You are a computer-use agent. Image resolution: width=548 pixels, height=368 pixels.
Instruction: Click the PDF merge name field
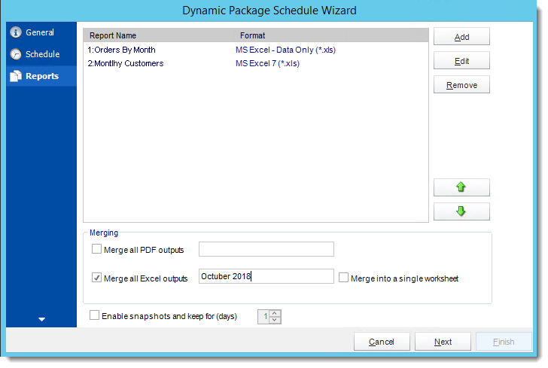pos(266,249)
